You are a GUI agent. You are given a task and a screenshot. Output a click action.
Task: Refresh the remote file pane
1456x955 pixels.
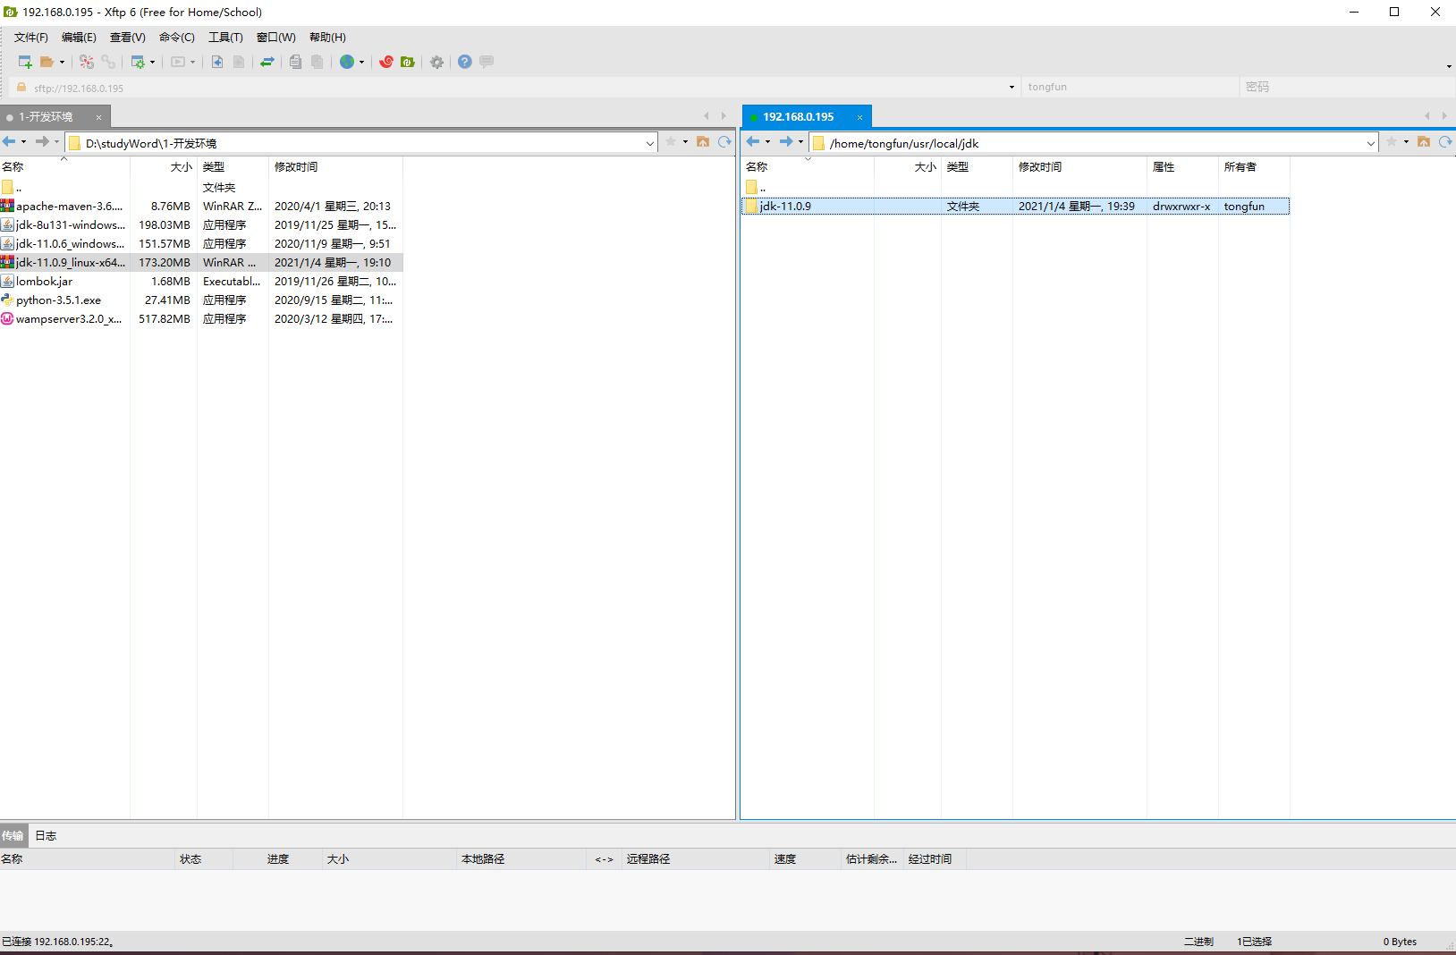tap(1445, 141)
